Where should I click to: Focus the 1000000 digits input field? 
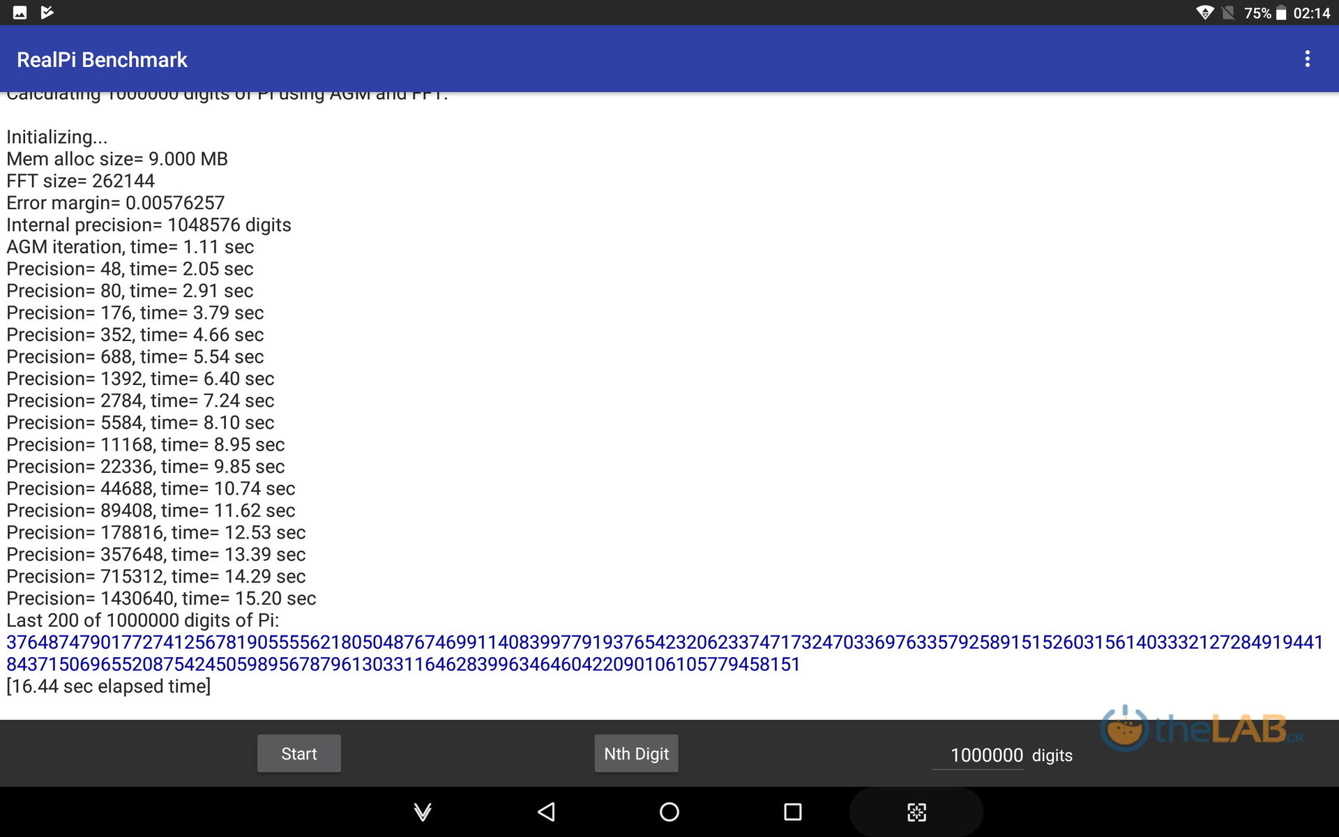click(985, 755)
